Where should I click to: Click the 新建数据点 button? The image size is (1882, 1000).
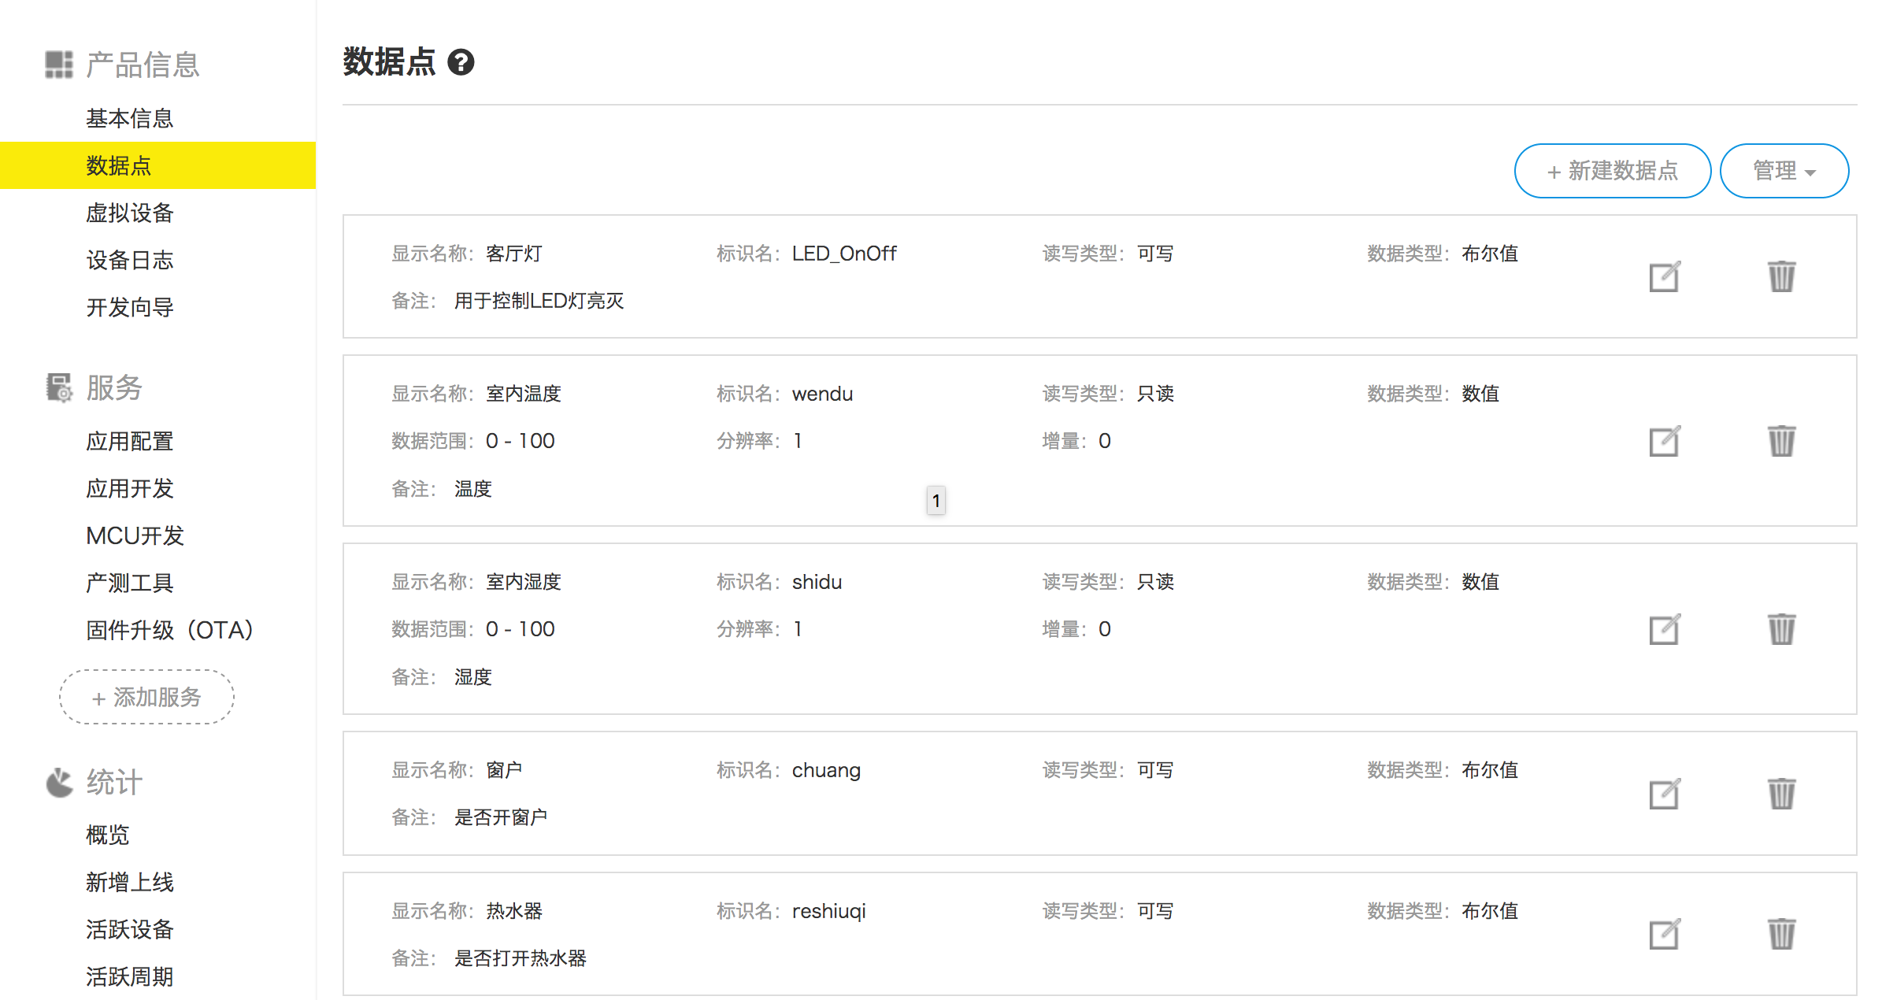(1612, 170)
